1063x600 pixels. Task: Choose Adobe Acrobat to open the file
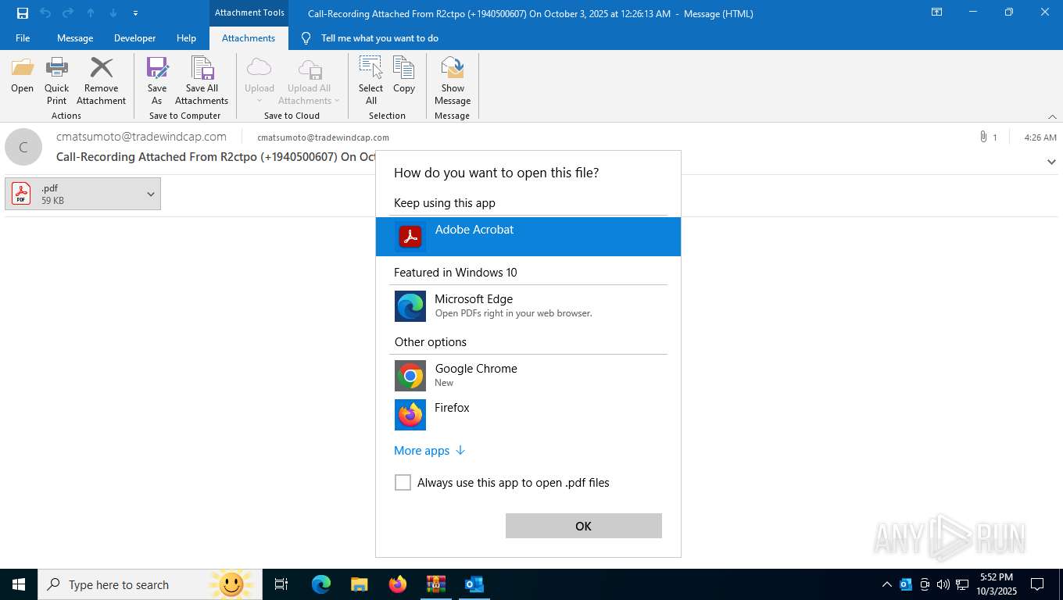click(x=528, y=236)
